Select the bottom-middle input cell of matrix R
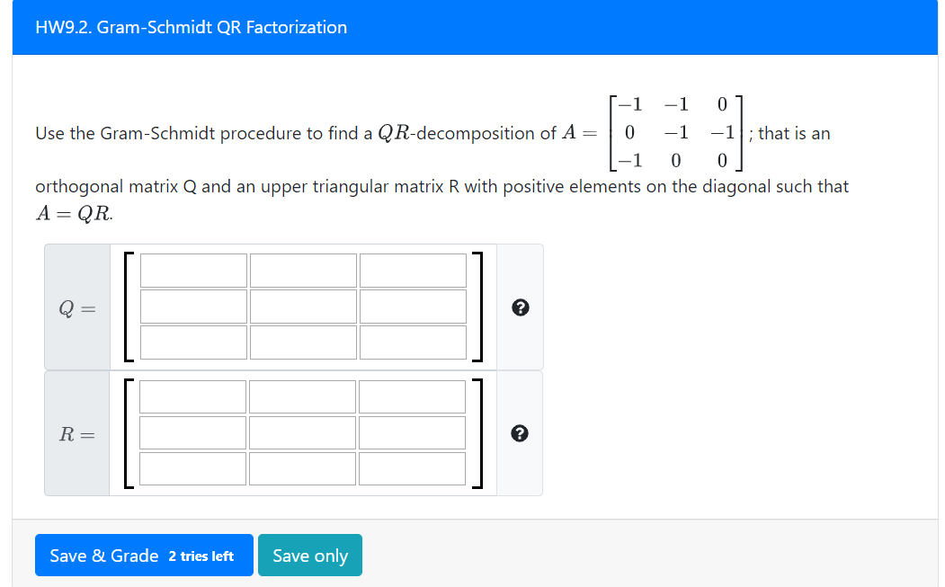945x587 pixels. 302,467
